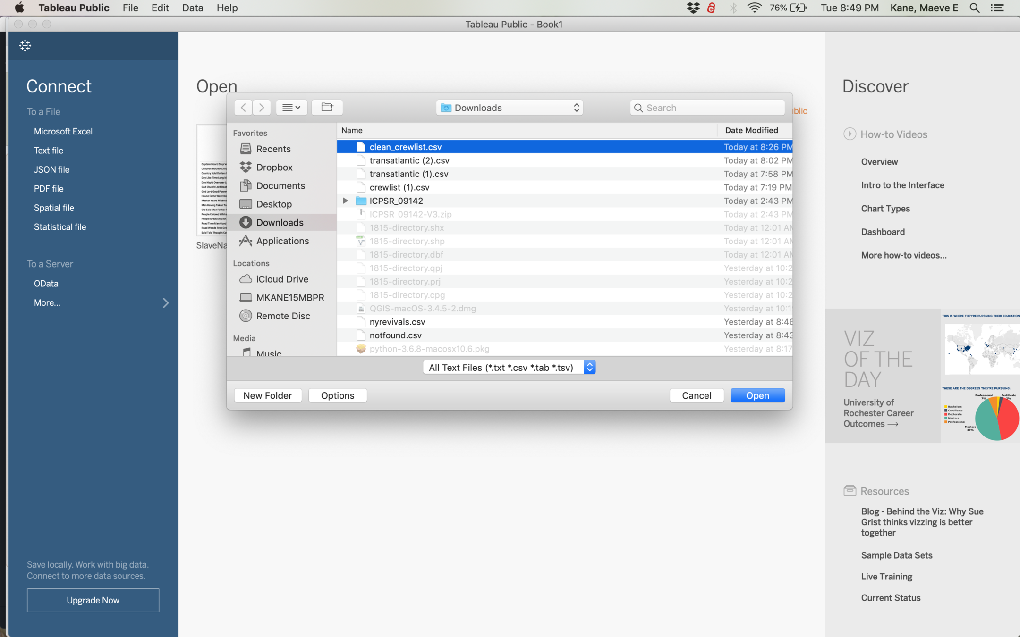The height and width of the screenshot is (637, 1020).
Task: Expand the More... server connections arrow
Action: pos(165,303)
